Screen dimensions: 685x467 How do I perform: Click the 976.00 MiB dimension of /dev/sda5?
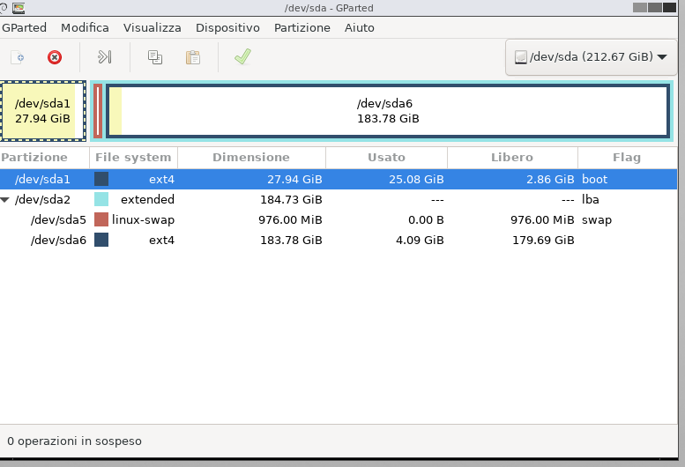click(x=290, y=219)
